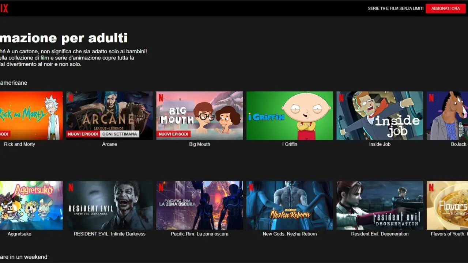Open New Gods Nezha Reborn poster
The height and width of the screenshot is (263, 468).
[x=290, y=205]
